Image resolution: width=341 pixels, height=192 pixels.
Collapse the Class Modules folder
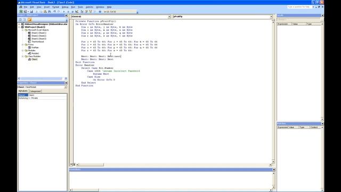(x=22, y=57)
